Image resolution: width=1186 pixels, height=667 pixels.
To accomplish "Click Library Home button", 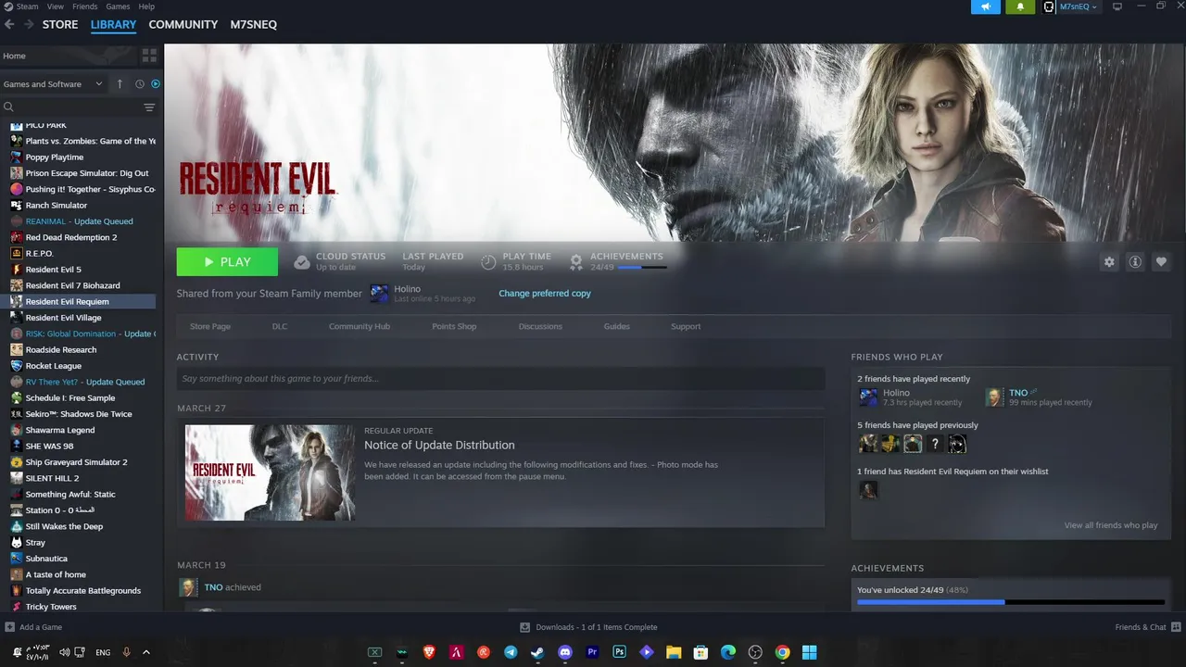I will tap(15, 56).
